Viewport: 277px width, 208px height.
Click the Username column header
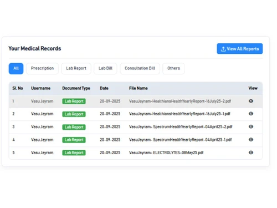40,88
